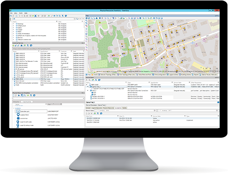Collapse the Optical Trail_1 node in Service Editor
Screen dimensions: 228x175
[x=88, y=87]
